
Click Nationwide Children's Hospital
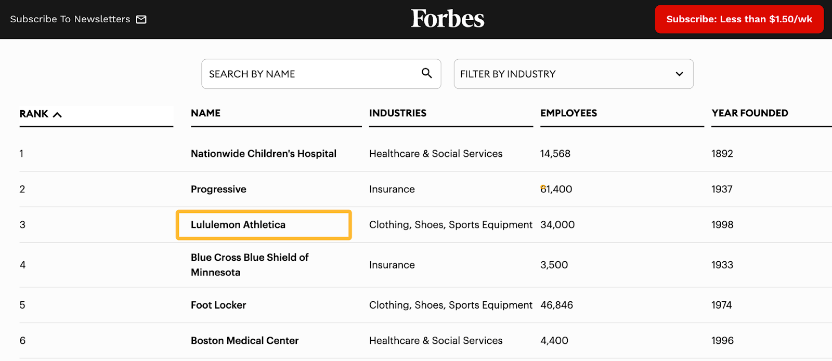click(x=263, y=153)
